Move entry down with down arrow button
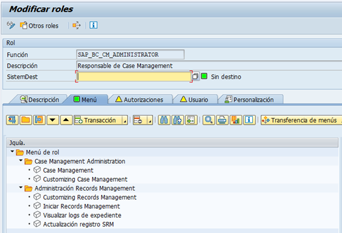The width and height of the screenshot is (342, 233). tap(53, 120)
